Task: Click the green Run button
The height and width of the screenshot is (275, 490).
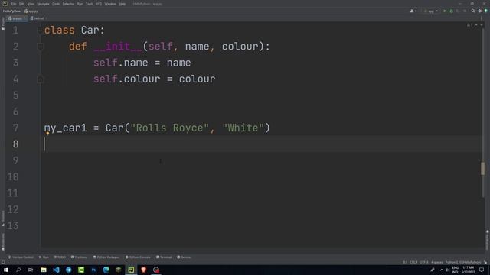Action: pos(445,11)
